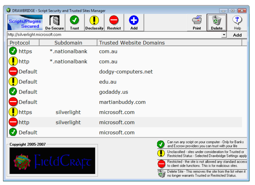
Task: Click the yellow Unclassified legend icon
Action: click(161, 153)
